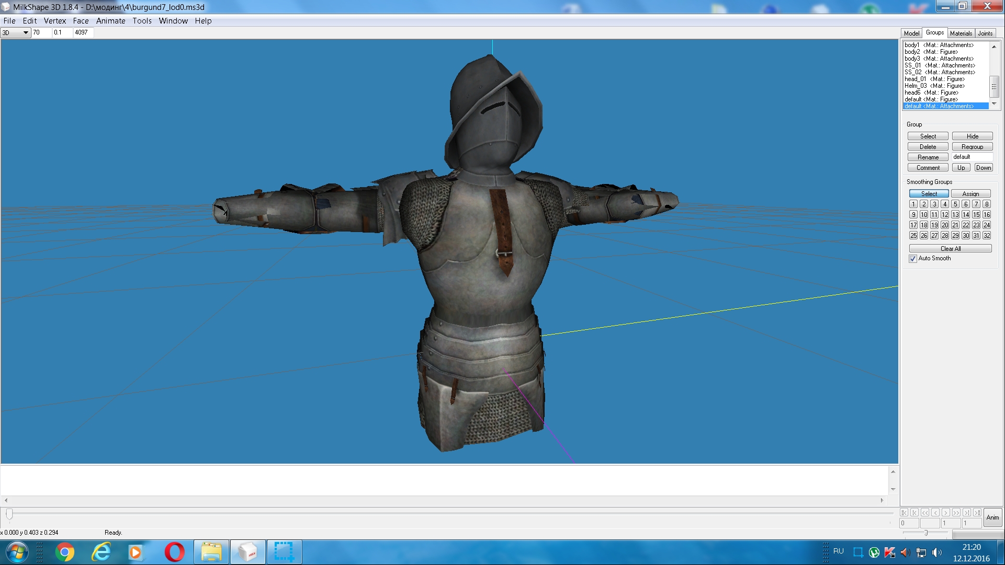The image size is (1005, 565).
Task: Click the Regroup button
Action: (972, 147)
